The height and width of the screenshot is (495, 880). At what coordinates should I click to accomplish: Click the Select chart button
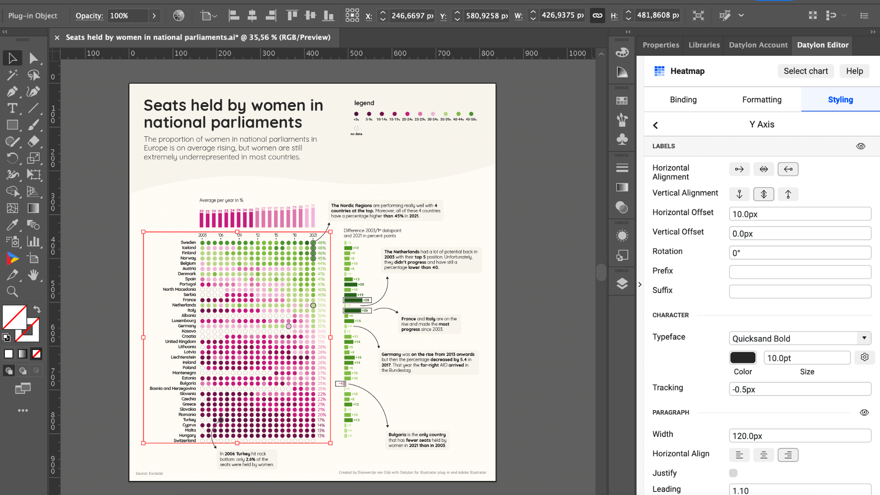(806, 71)
